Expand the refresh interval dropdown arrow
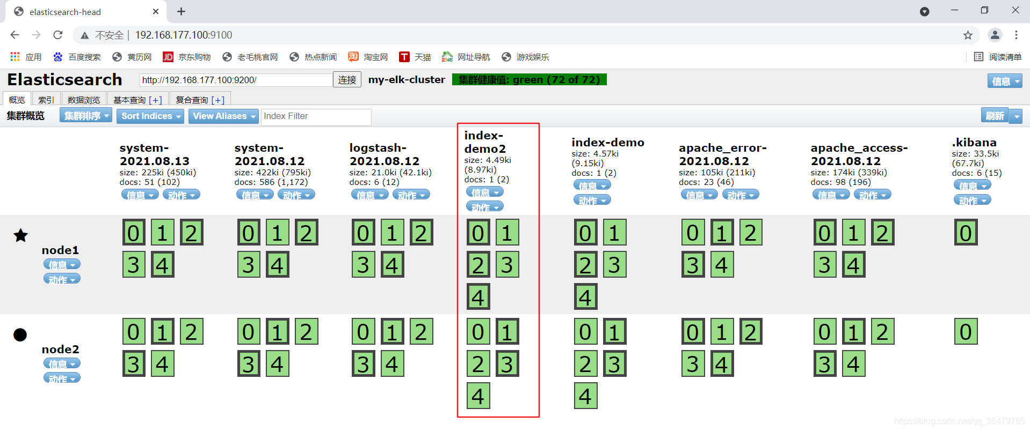Image resolution: width=1030 pixels, height=431 pixels. pos(1016,116)
